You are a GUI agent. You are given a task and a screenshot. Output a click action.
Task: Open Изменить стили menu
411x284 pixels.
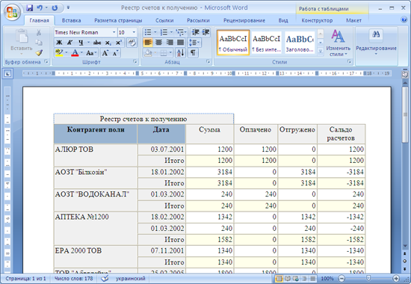click(x=338, y=43)
